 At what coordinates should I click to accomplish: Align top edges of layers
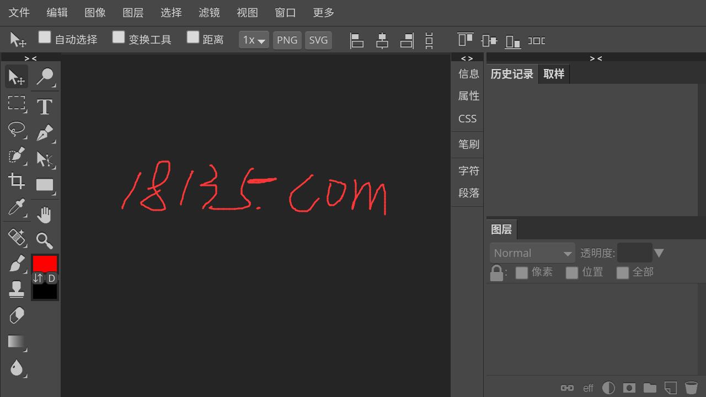click(465, 40)
